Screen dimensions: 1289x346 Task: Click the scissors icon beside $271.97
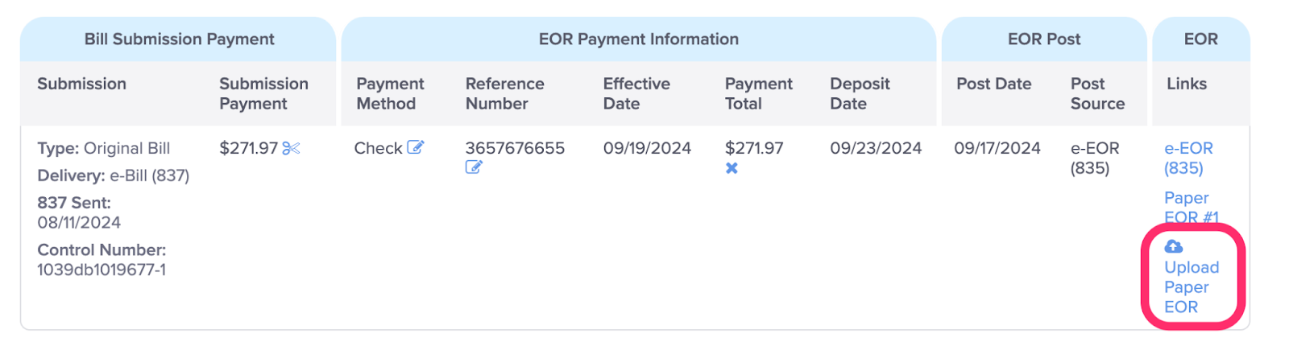(291, 148)
